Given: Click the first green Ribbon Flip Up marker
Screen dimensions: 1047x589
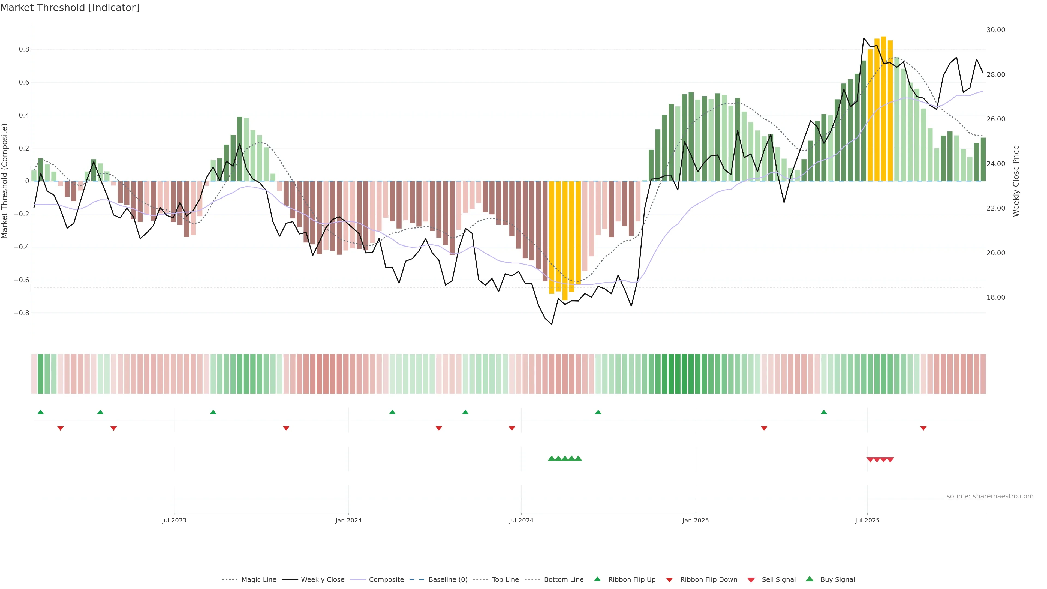Looking at the screenshot, I should point(40,412).
